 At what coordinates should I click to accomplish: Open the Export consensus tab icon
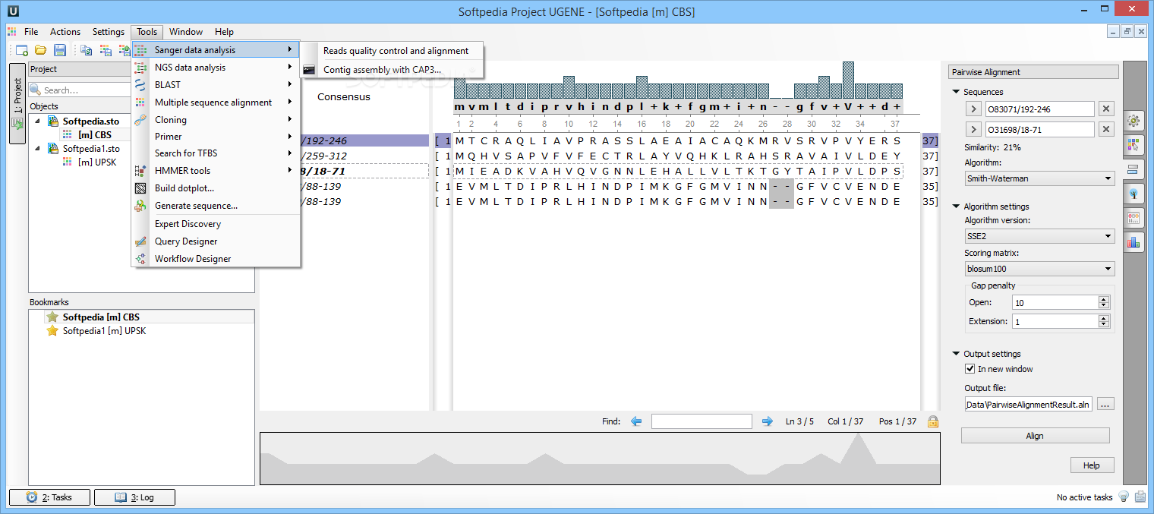pos(1134,217)
